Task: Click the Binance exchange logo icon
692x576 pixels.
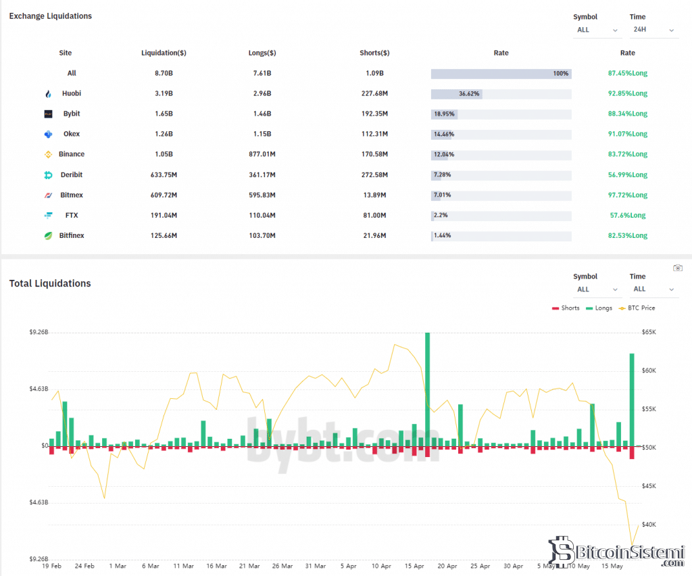Action: coord(48,155)
